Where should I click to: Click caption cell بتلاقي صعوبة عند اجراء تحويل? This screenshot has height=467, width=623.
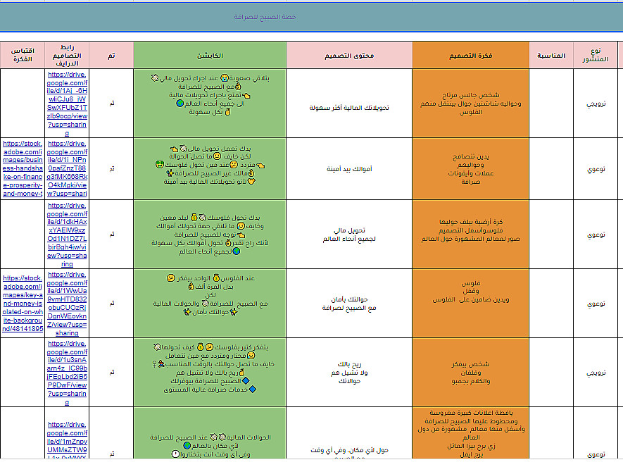pyautogui.click(x=210, y=104)
